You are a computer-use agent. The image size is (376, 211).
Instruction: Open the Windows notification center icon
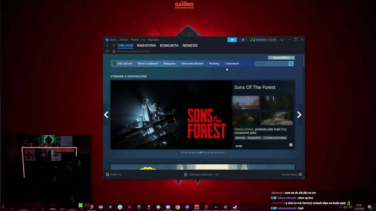pos(370,207)
